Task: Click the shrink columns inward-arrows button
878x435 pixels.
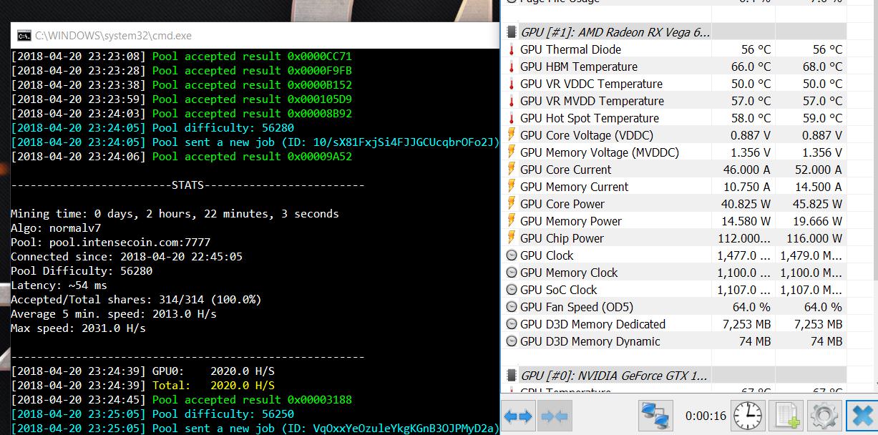Action: tap(553, 416)
